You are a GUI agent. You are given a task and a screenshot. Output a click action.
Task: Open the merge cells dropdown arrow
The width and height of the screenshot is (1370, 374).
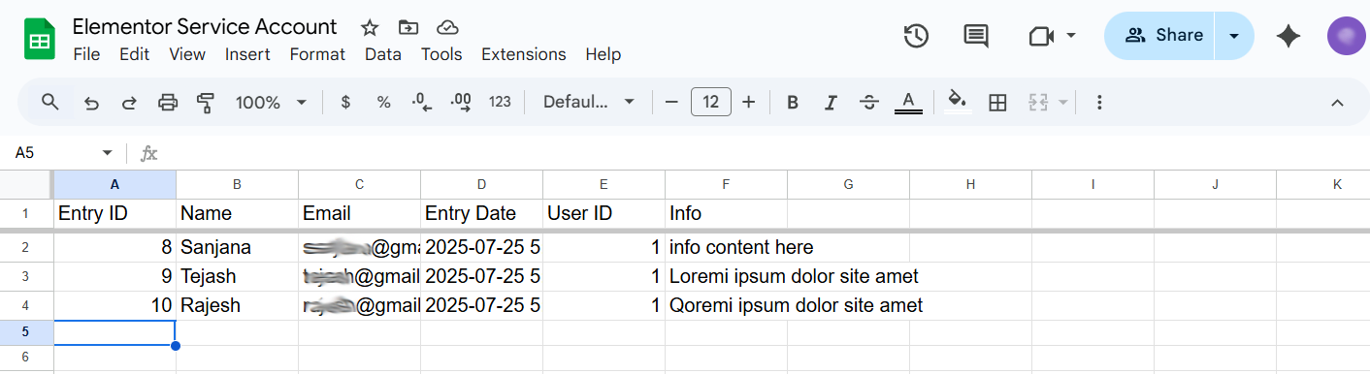(x=1063, y=102)
